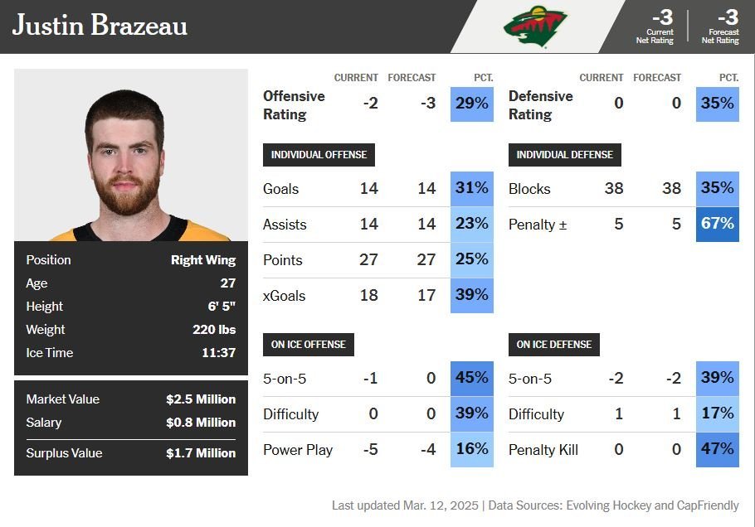
Task: Click the Goals 31% percentile box
Action: point(471,188)
